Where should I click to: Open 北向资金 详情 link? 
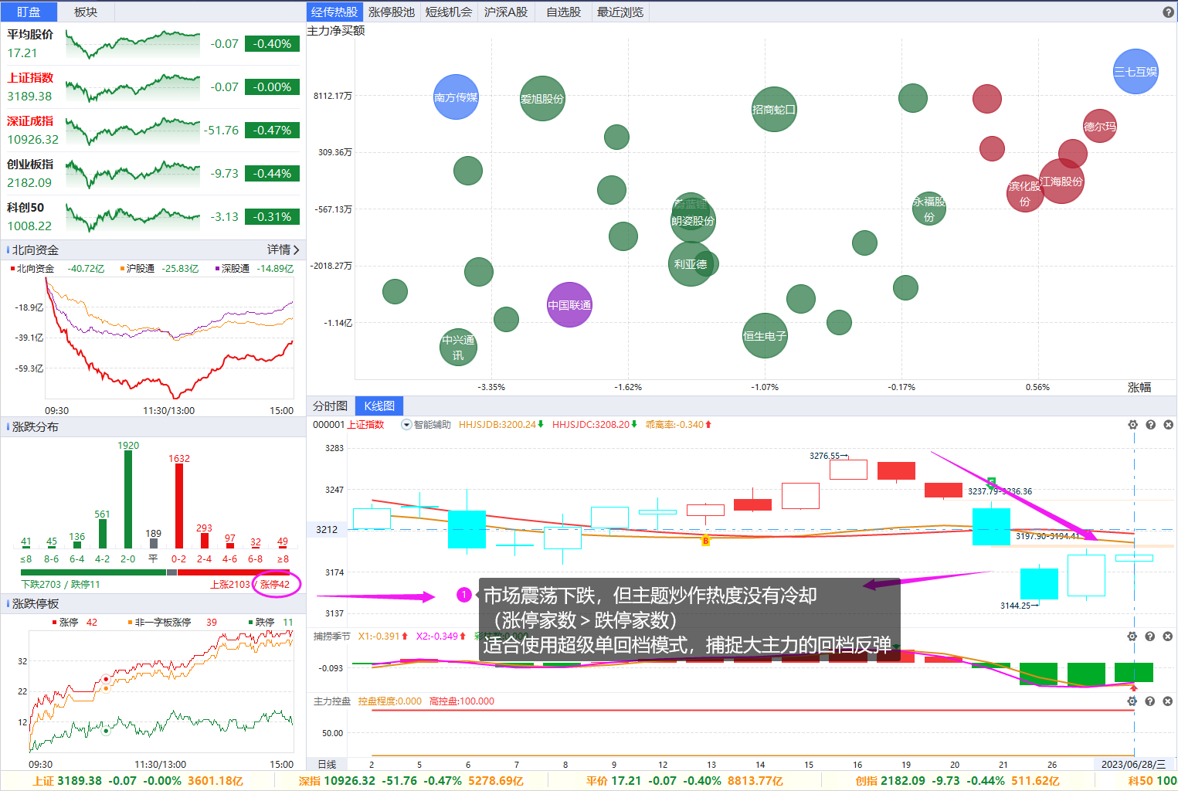tap(283, 250)
